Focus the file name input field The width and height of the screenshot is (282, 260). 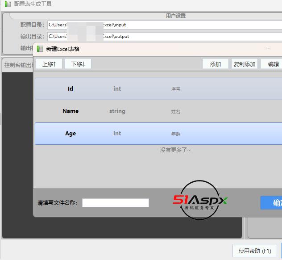click(116, 203)
